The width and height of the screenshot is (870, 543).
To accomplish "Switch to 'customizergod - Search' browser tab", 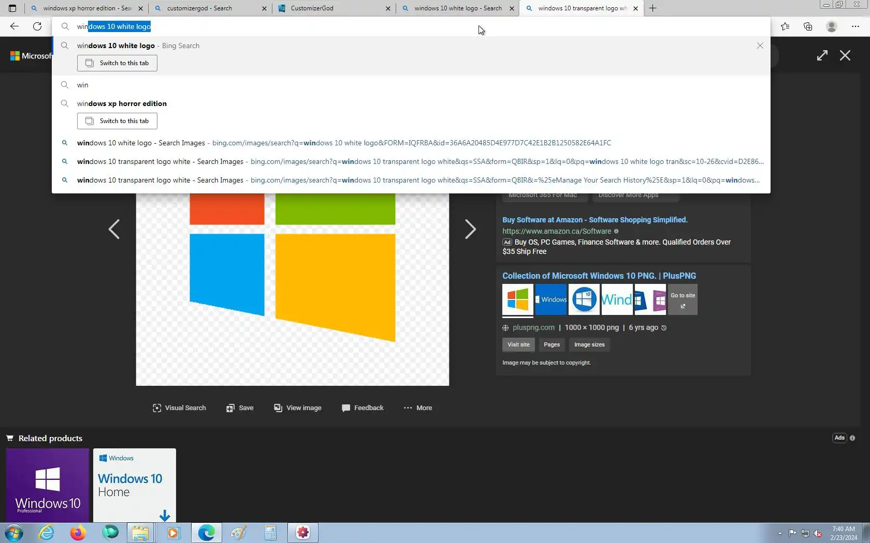I will click(210, 8).
